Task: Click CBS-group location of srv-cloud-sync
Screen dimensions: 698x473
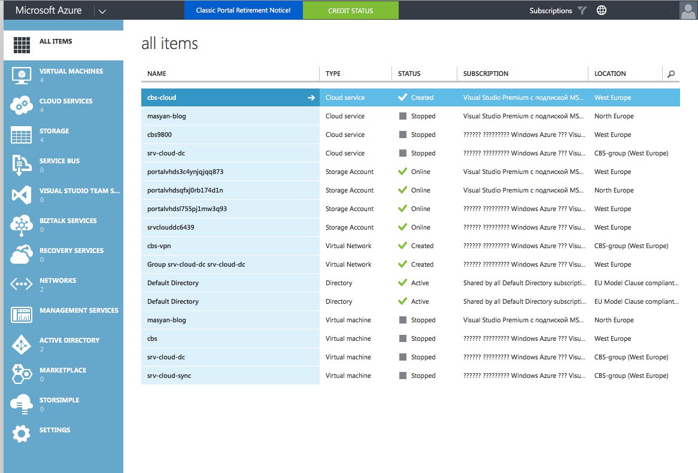Action: click(631, 376)
